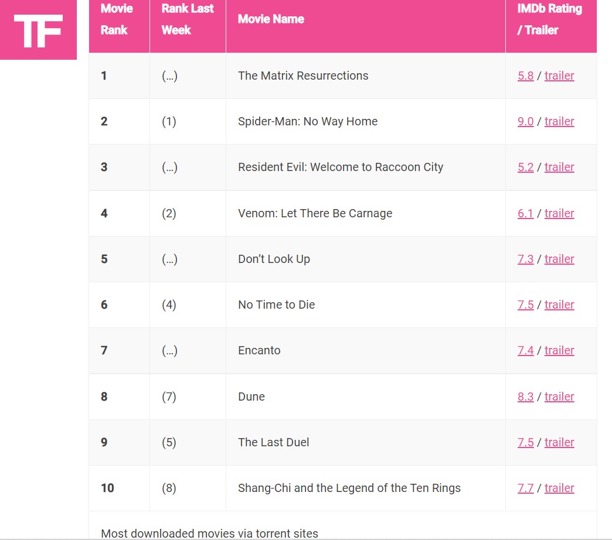612x540 pixels.
Task: Open Don't Look Up 7.3 rating
Action: tap(525, 259)
